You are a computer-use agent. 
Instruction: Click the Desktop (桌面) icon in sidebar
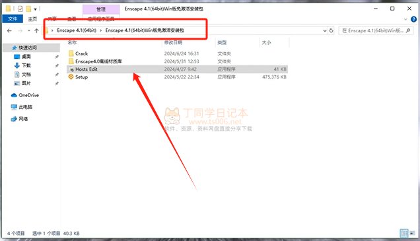[17, 57]
